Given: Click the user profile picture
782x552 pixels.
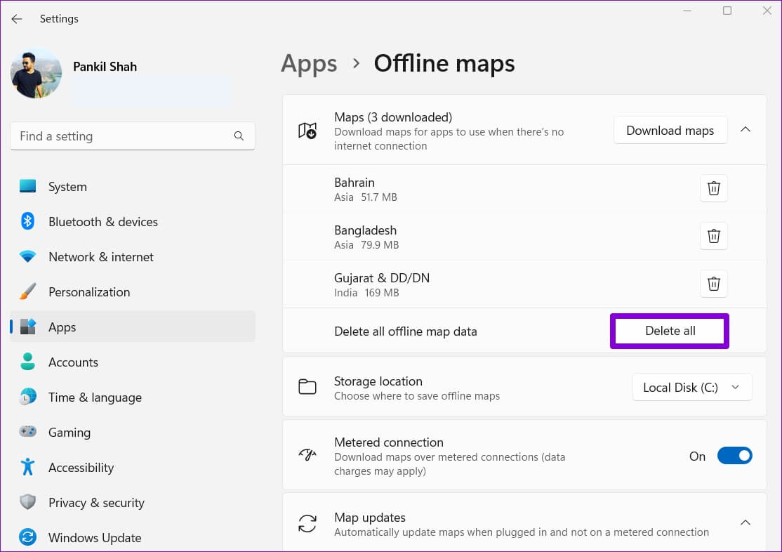Looking at the screenshot, I should 36,74.
